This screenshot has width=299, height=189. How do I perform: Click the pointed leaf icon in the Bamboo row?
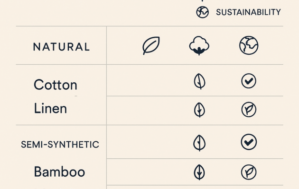pos(200,172)
